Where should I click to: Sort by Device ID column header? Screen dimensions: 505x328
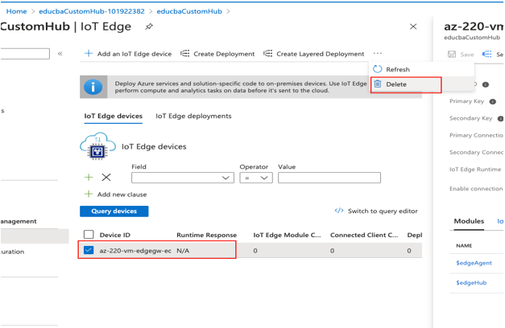click(115, 235)
